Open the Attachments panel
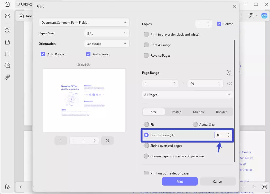 [7, 77]
